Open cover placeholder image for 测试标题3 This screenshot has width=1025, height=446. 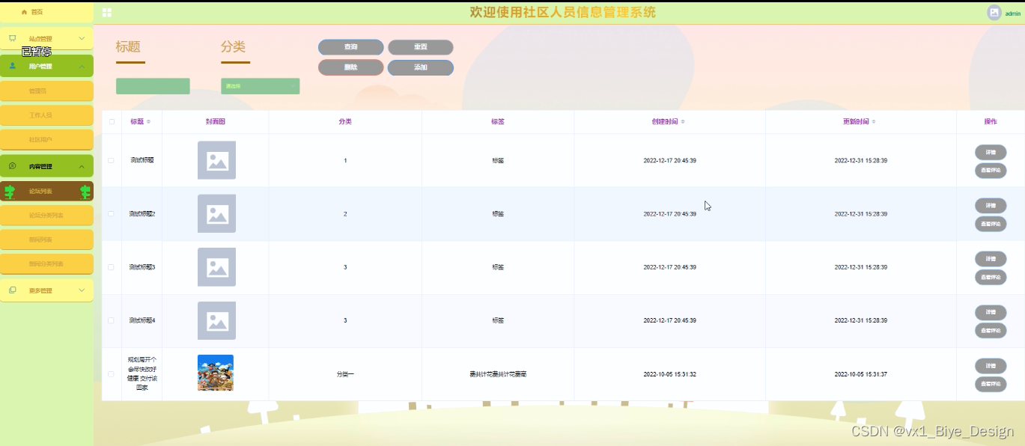pos(216,267)
